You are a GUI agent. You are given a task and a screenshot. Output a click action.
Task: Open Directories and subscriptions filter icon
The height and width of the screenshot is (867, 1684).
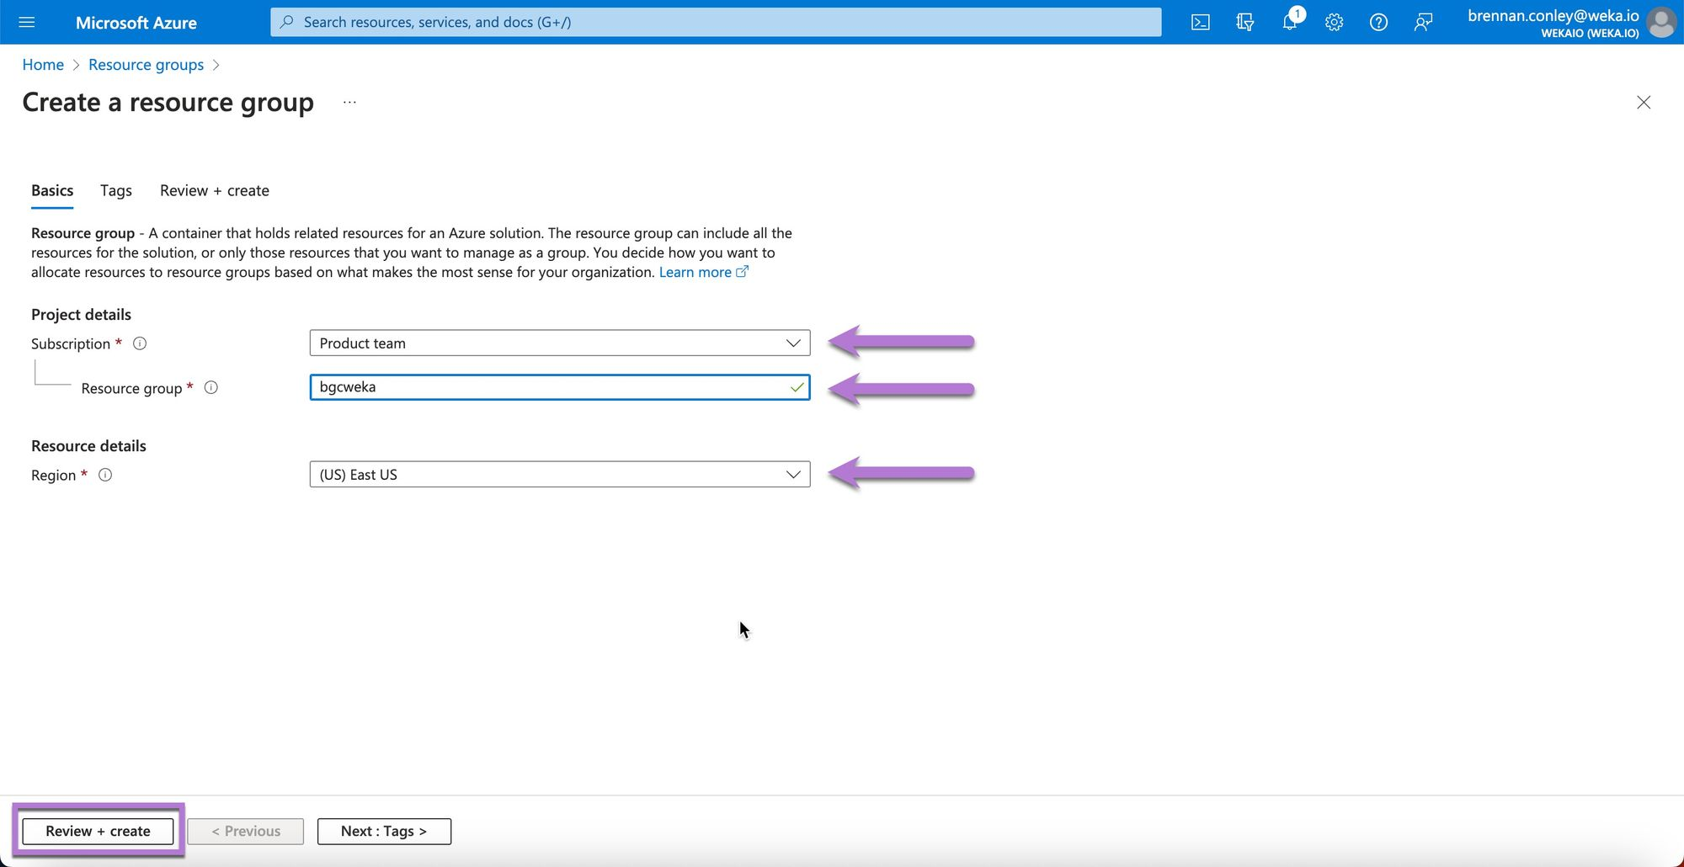pos(1244,23)
